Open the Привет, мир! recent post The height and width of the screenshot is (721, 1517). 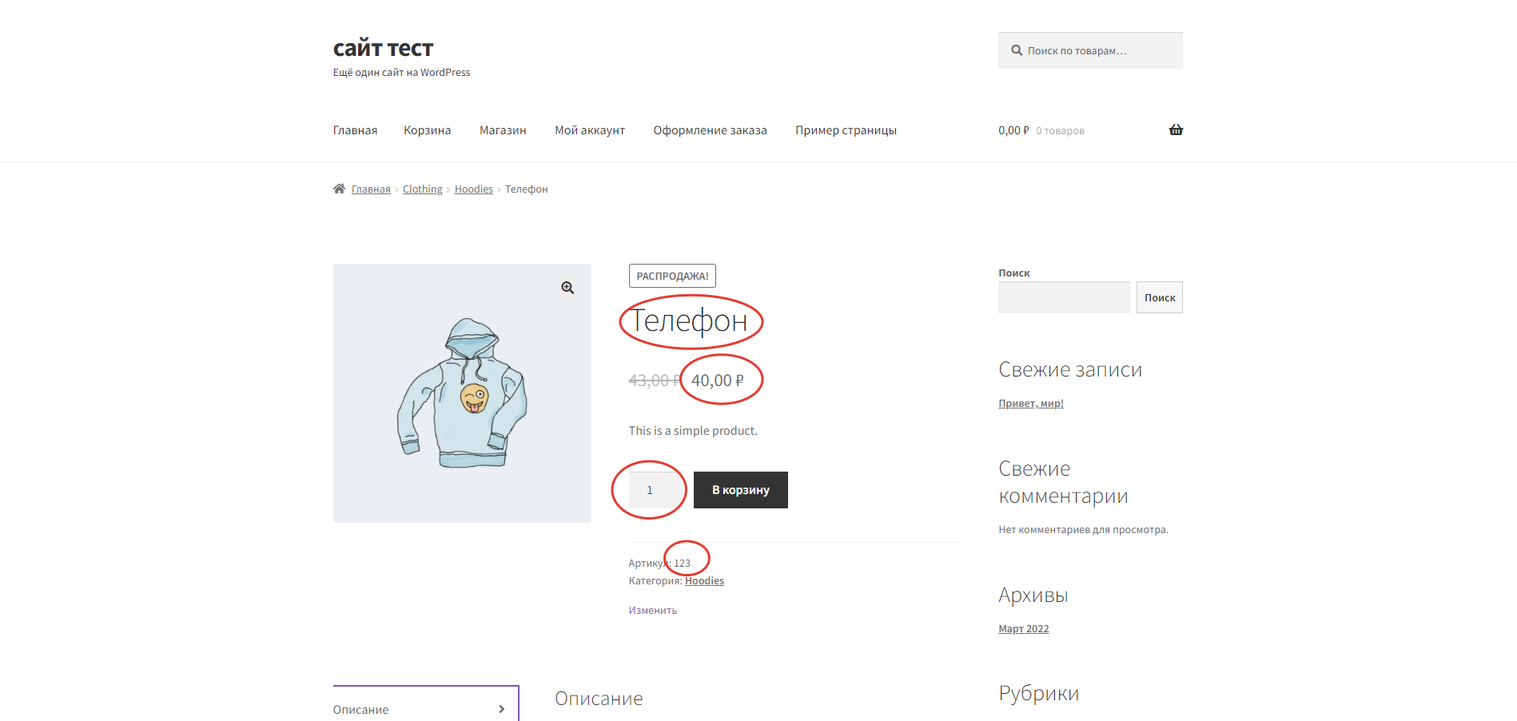(1030, 404)
